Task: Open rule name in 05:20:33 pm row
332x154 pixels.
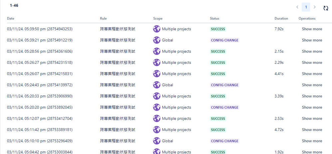Action: [117, 96]
